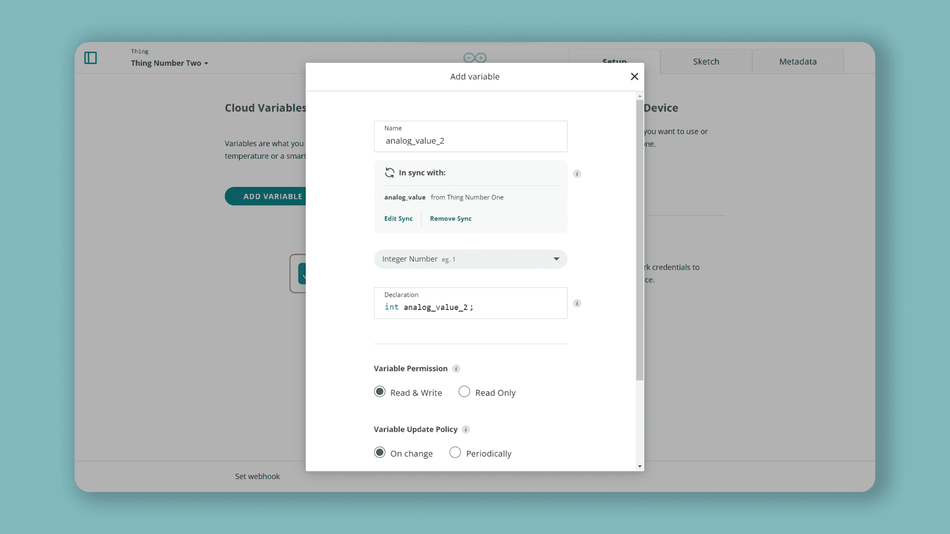The image size is (950, 534).
Task: Choose the Periodically update policy
Action: click(455, 453)
